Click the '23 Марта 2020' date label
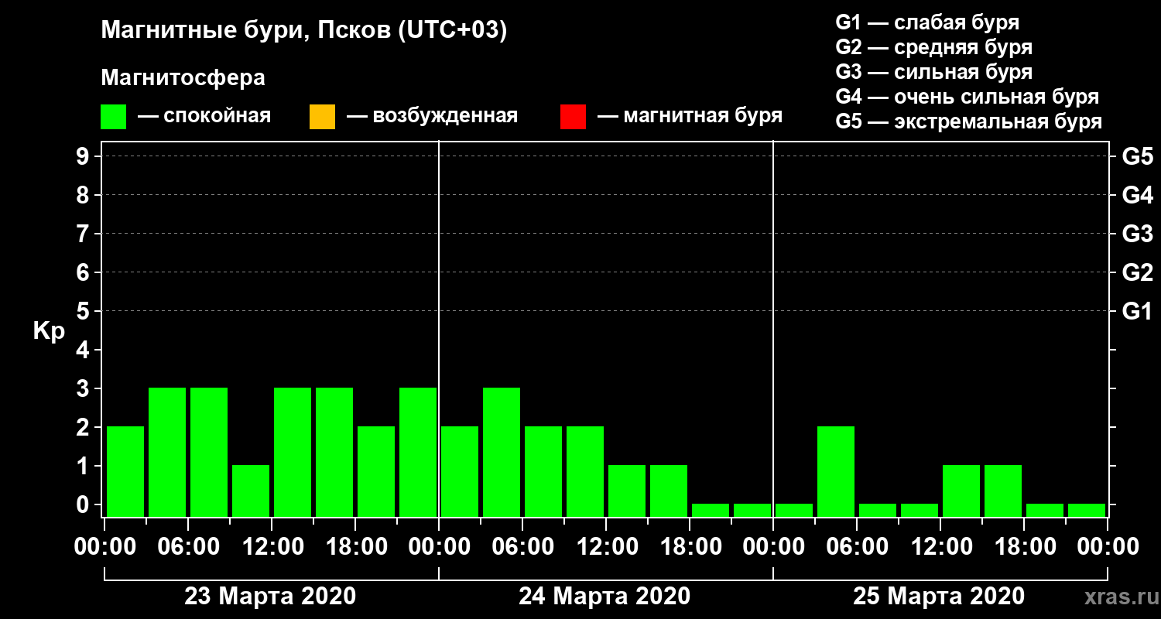The height and width of the screenshot is (619, 1161). [270, 597]
